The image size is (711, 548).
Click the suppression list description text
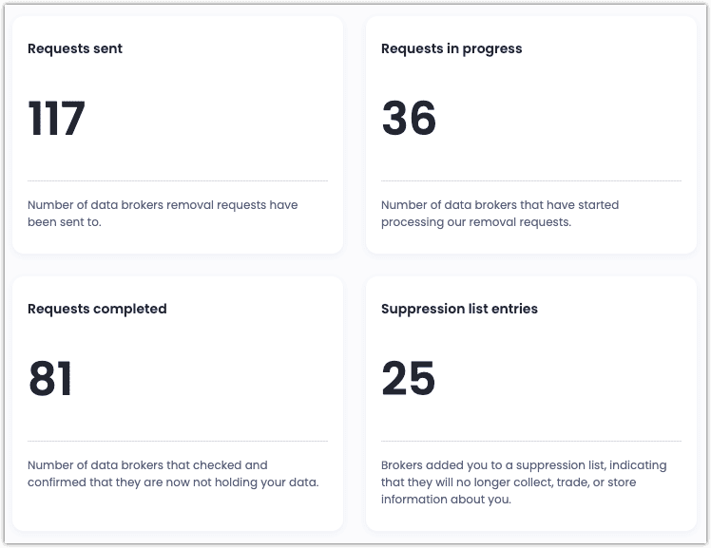coord(524,482)
